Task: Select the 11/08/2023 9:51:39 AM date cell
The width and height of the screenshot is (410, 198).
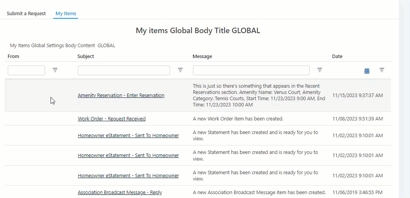Action: (358, 118)
